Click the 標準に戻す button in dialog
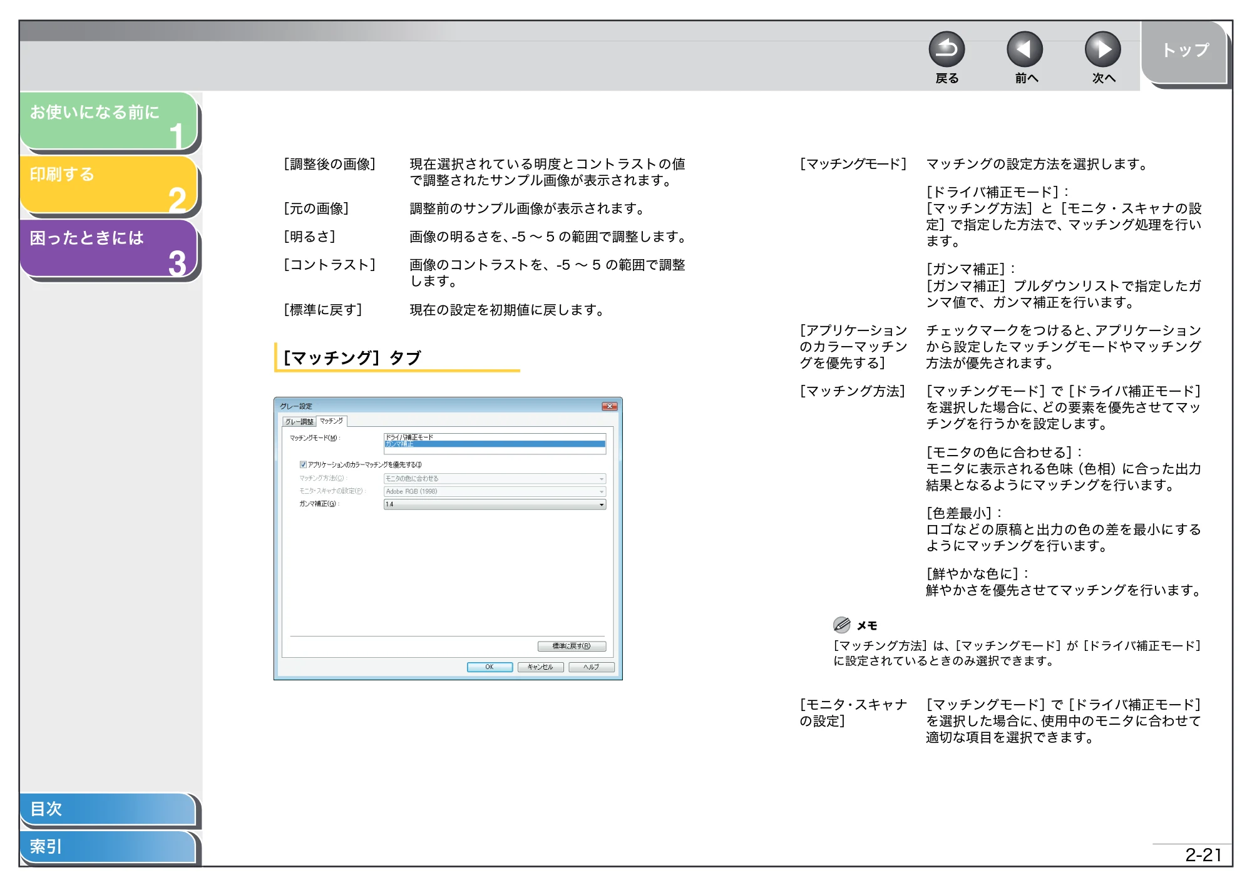1252x885 pixels. click(x=572, y=646)
